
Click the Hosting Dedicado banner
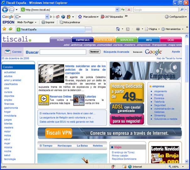coord(127,93)
